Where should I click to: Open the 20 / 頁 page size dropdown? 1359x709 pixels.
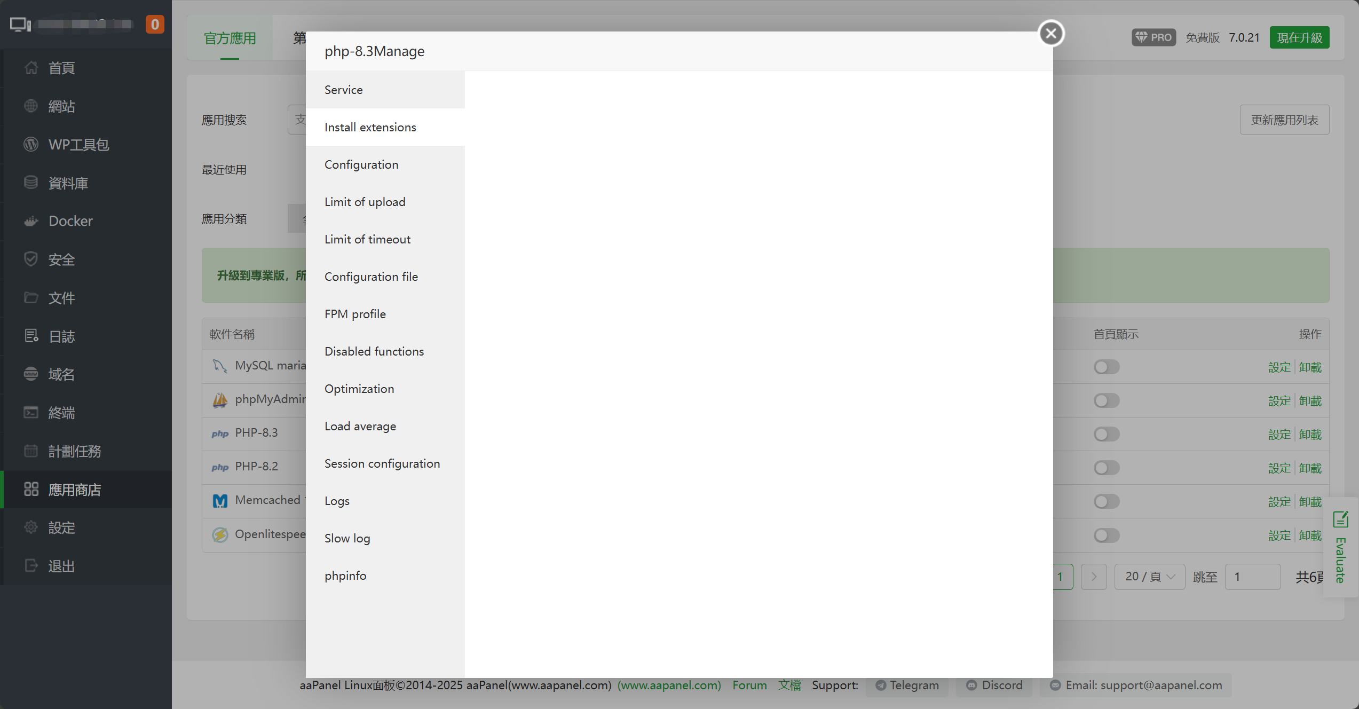(1149, 577)
